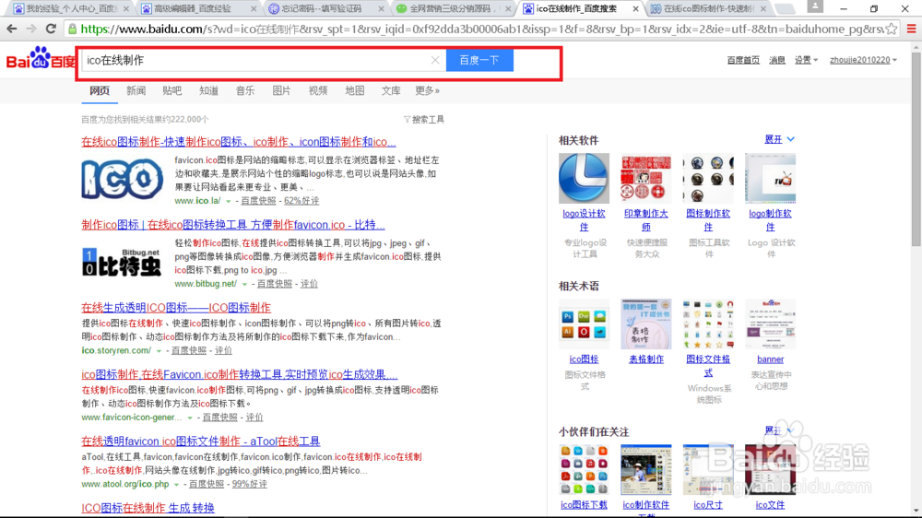Click the browser forward arrow
Screen dimensions: 922x518
31,29
